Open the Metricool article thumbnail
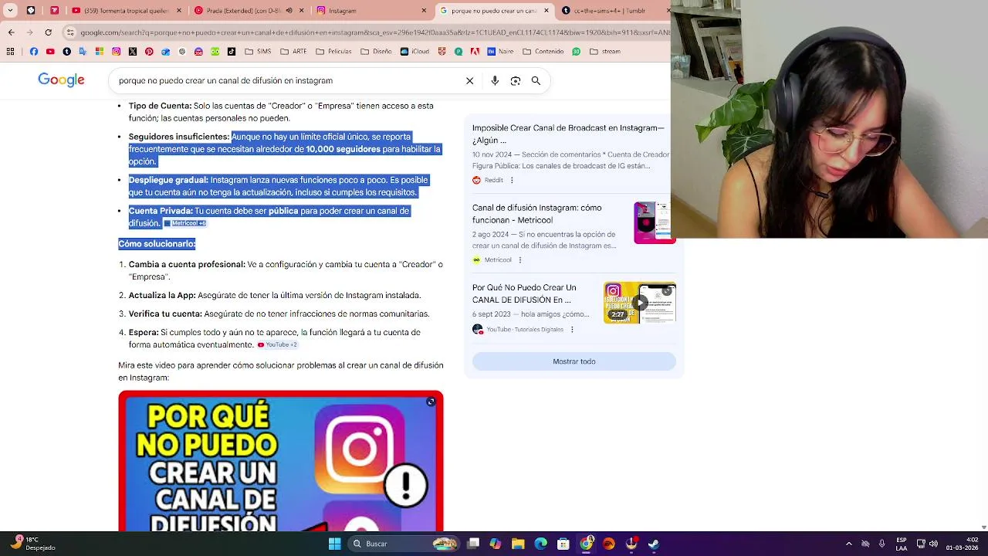 [x=655, y=223]
